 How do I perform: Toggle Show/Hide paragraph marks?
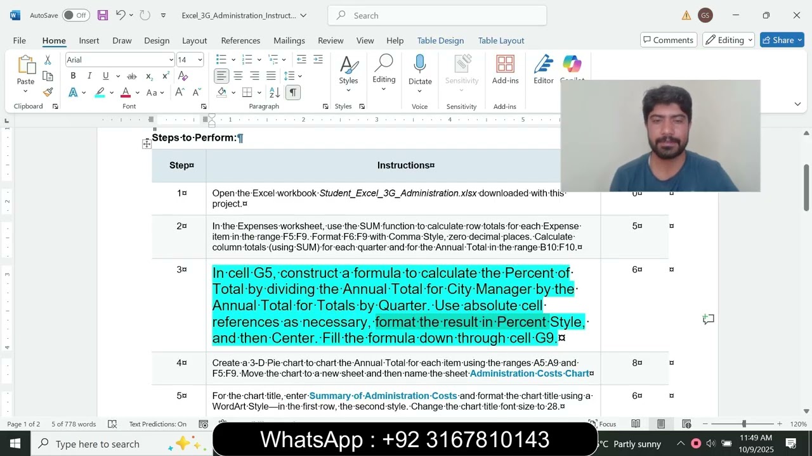[x=292, y=92]
